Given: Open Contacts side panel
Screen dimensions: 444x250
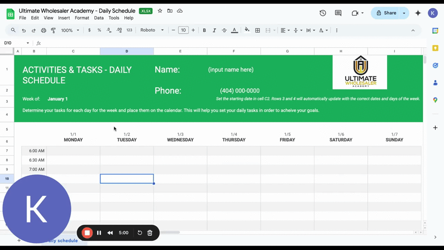Looking at the screenshot, I should [x=435, y=83].
